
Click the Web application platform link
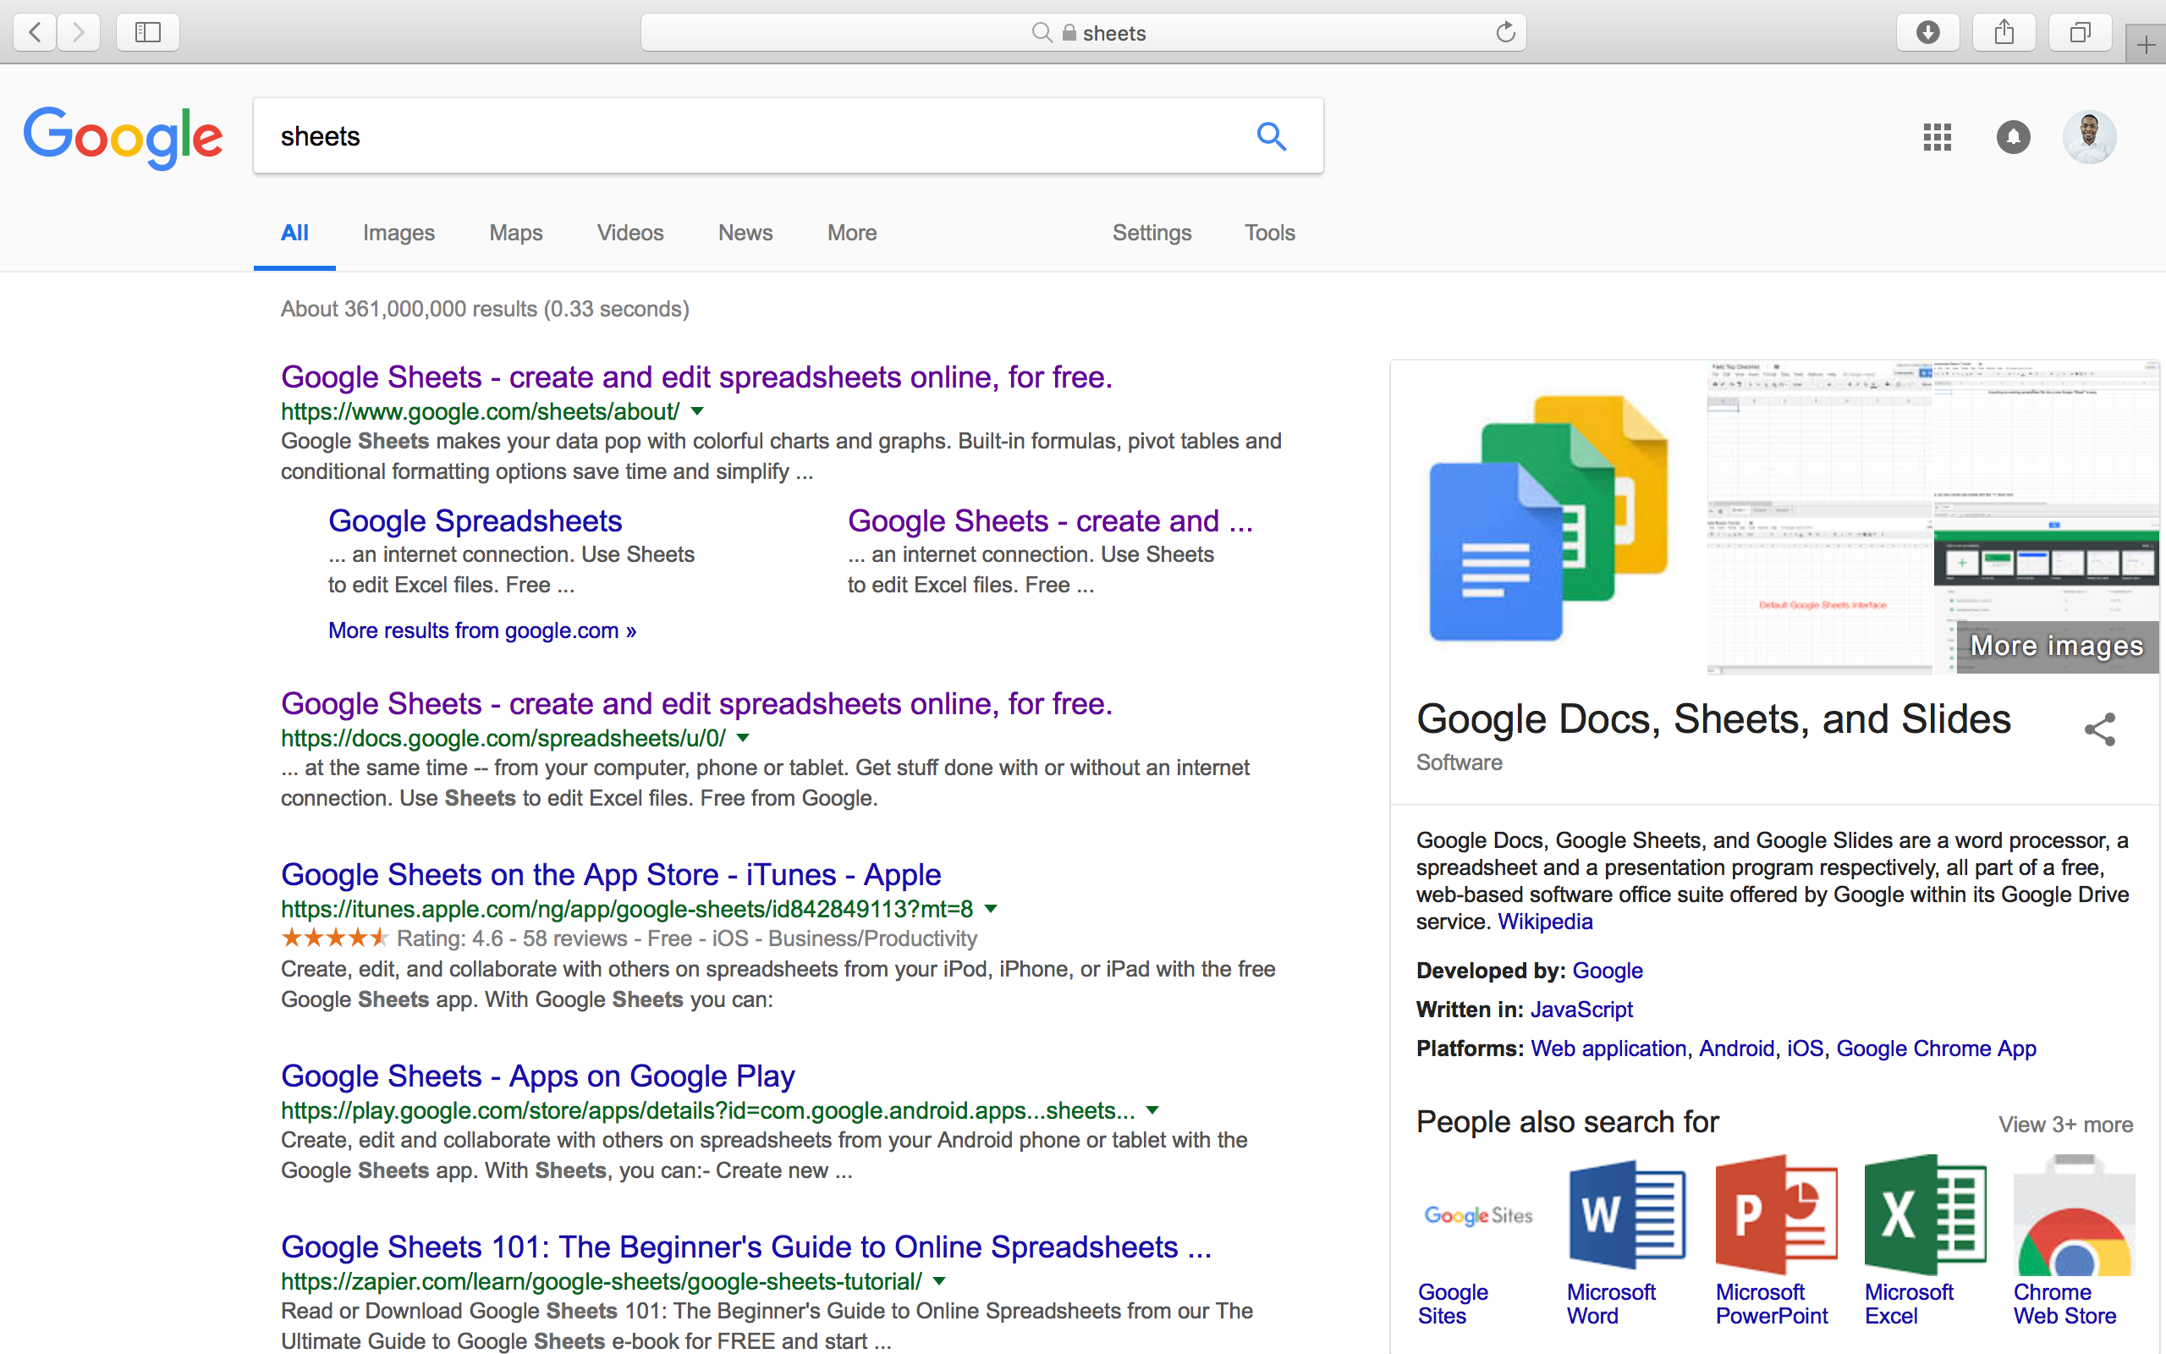1608,1049
